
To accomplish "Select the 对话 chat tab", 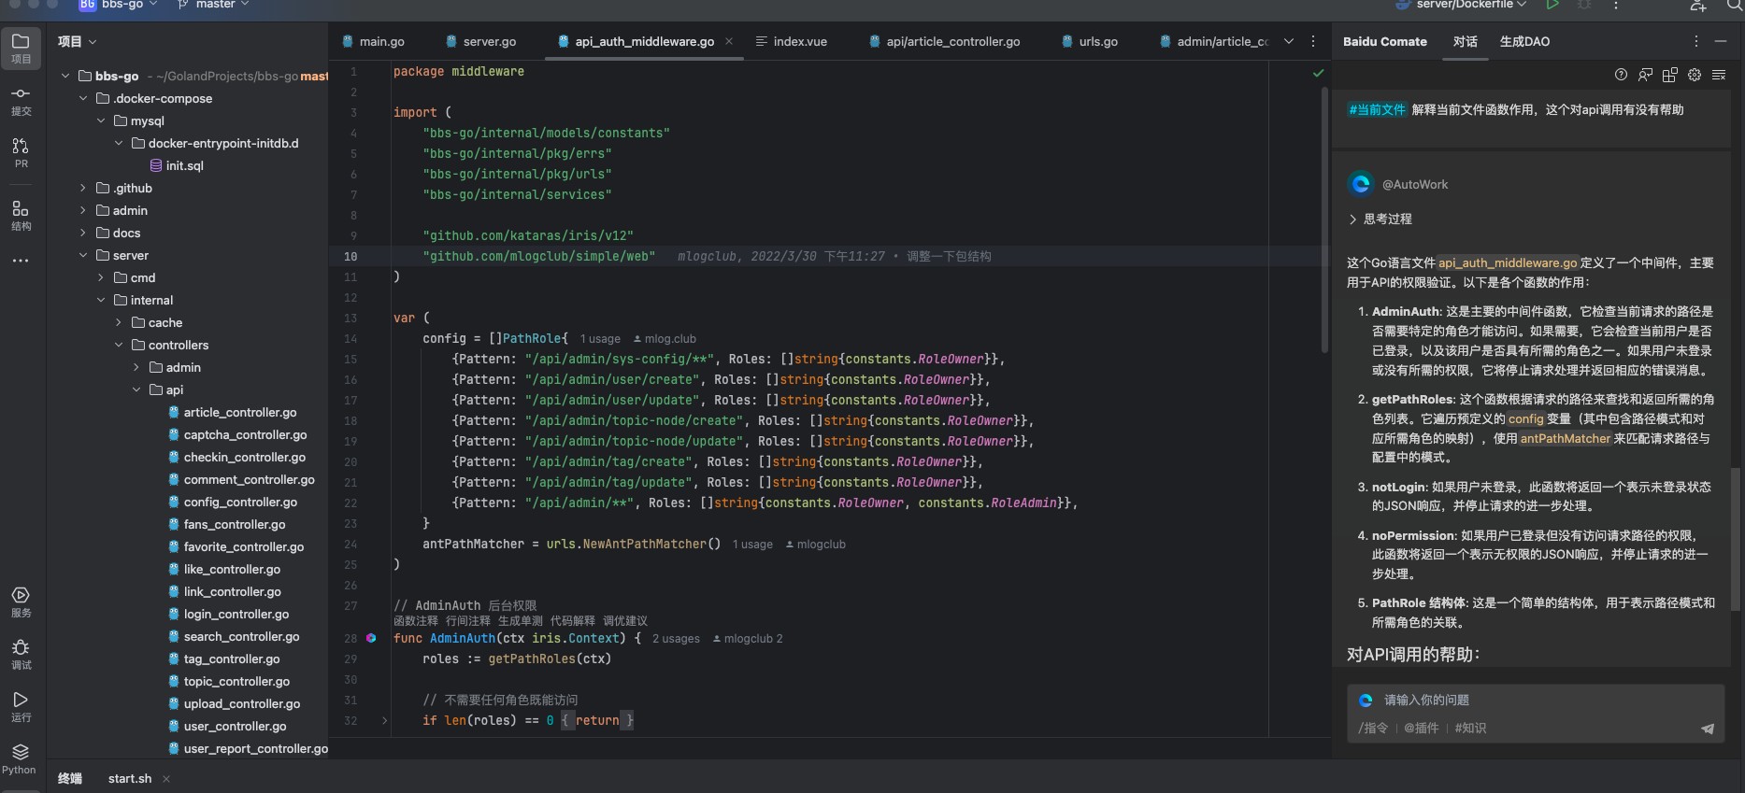I will click(1465, 41).
